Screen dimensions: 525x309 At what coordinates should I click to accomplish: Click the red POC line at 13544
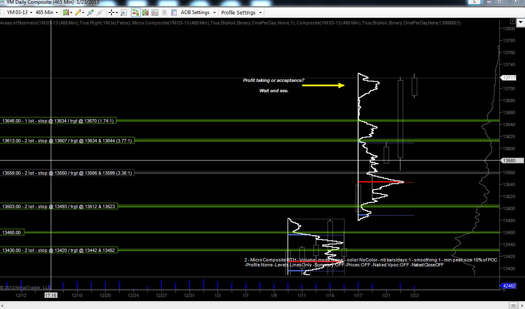[x=381, y=182]
